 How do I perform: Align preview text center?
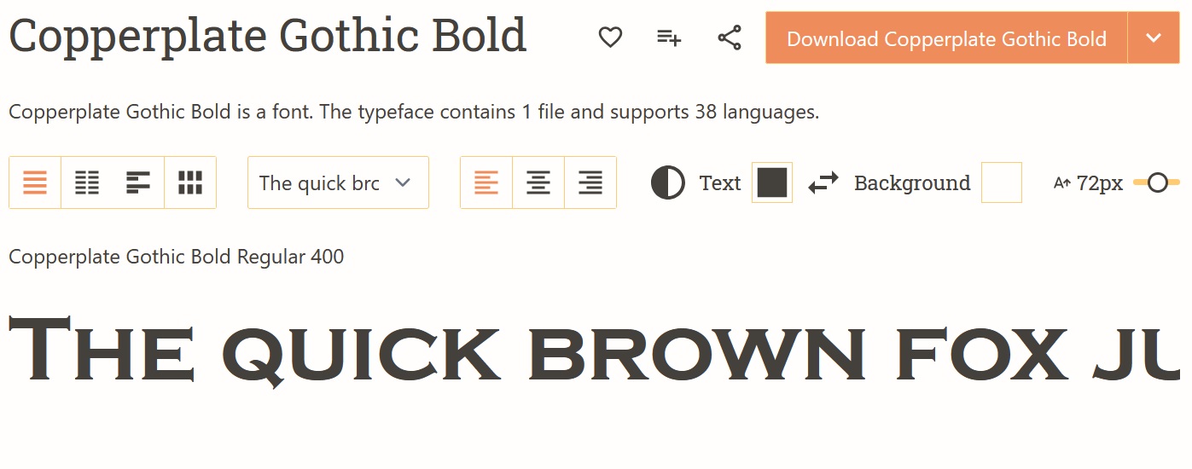pyautogui.click(x=538, y=182)
